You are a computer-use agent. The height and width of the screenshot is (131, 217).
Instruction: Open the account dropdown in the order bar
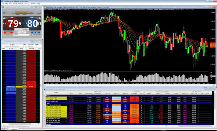[x=30, y=35]
